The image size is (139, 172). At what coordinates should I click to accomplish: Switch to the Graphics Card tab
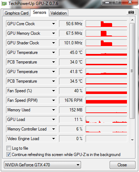coord(17,13)
